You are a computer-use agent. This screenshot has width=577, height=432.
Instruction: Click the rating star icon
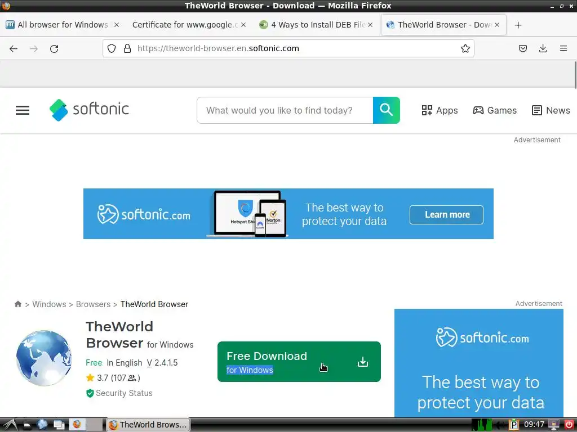coord(90,377)
